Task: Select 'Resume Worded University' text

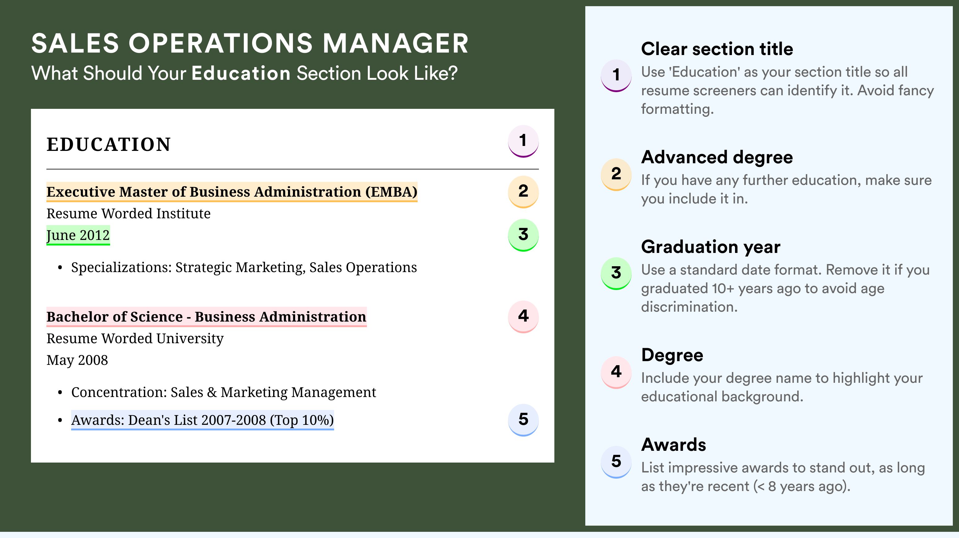Action: coord(135,339)
